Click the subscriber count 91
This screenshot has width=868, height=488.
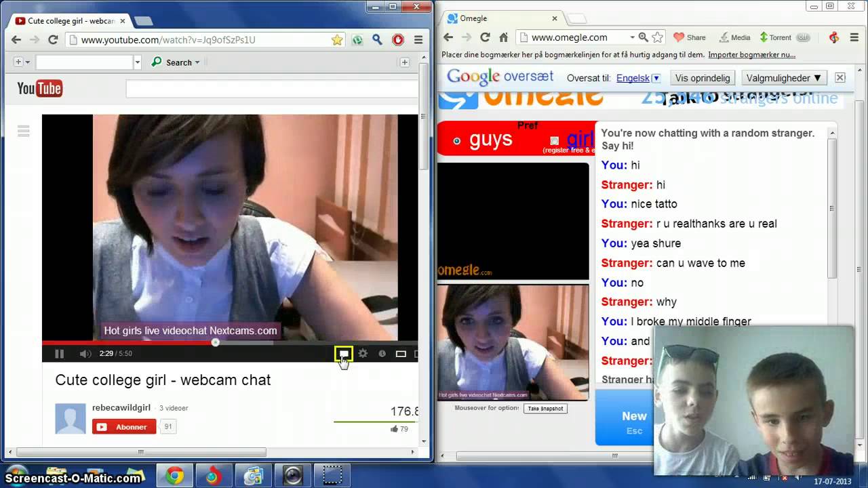point(168,427)
